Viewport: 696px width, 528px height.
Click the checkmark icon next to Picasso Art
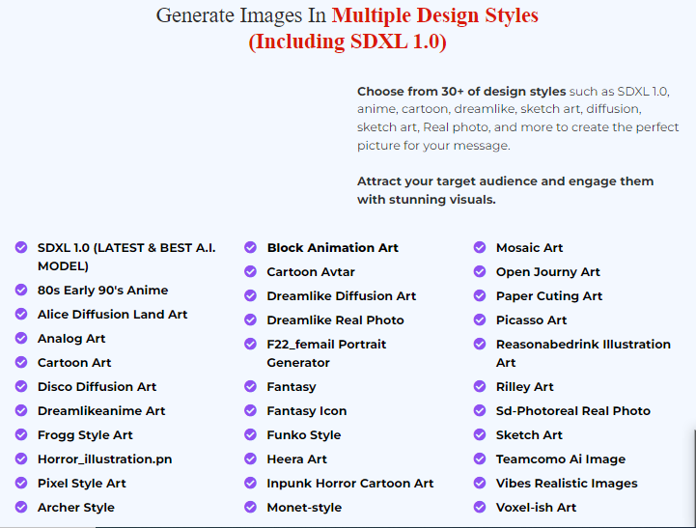click(480, 320)
